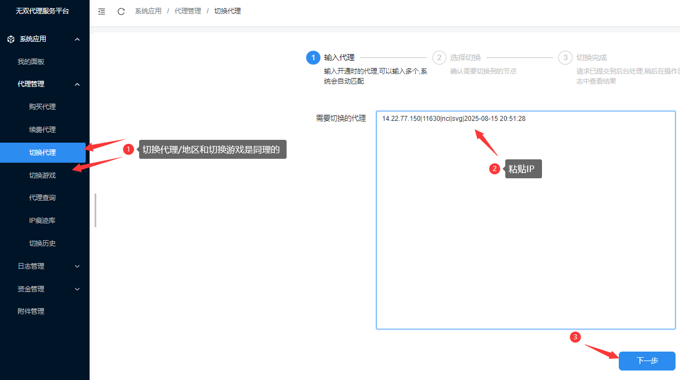Click the red badge beside 粘贴IP label
The width and height of the screenshot is (680, 380).
[x=495, y=168]
